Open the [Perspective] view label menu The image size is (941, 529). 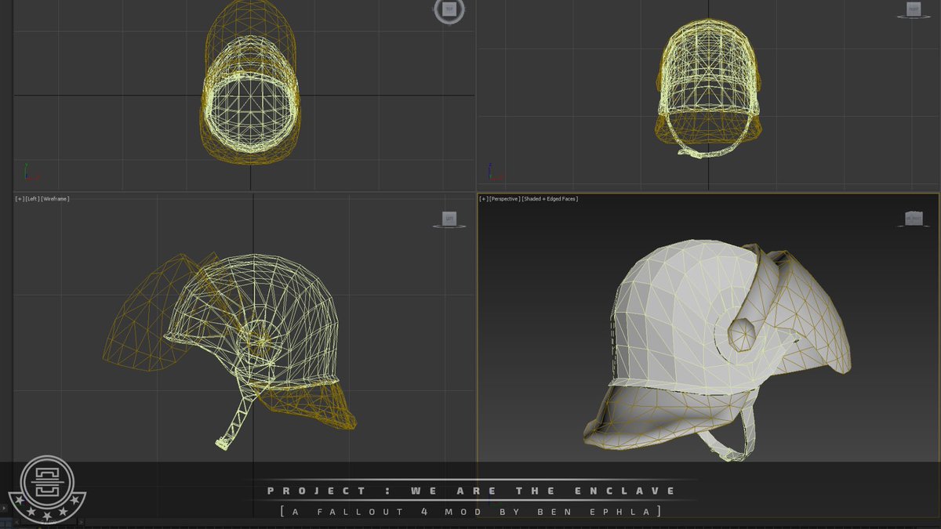point(503,199)
